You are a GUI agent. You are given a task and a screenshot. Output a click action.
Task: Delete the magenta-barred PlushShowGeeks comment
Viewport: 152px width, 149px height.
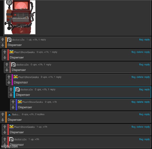point(140,77)
